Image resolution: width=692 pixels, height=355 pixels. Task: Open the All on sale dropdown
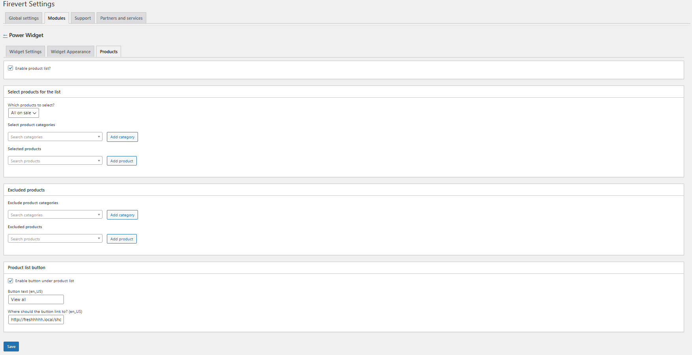pos(24,113)
